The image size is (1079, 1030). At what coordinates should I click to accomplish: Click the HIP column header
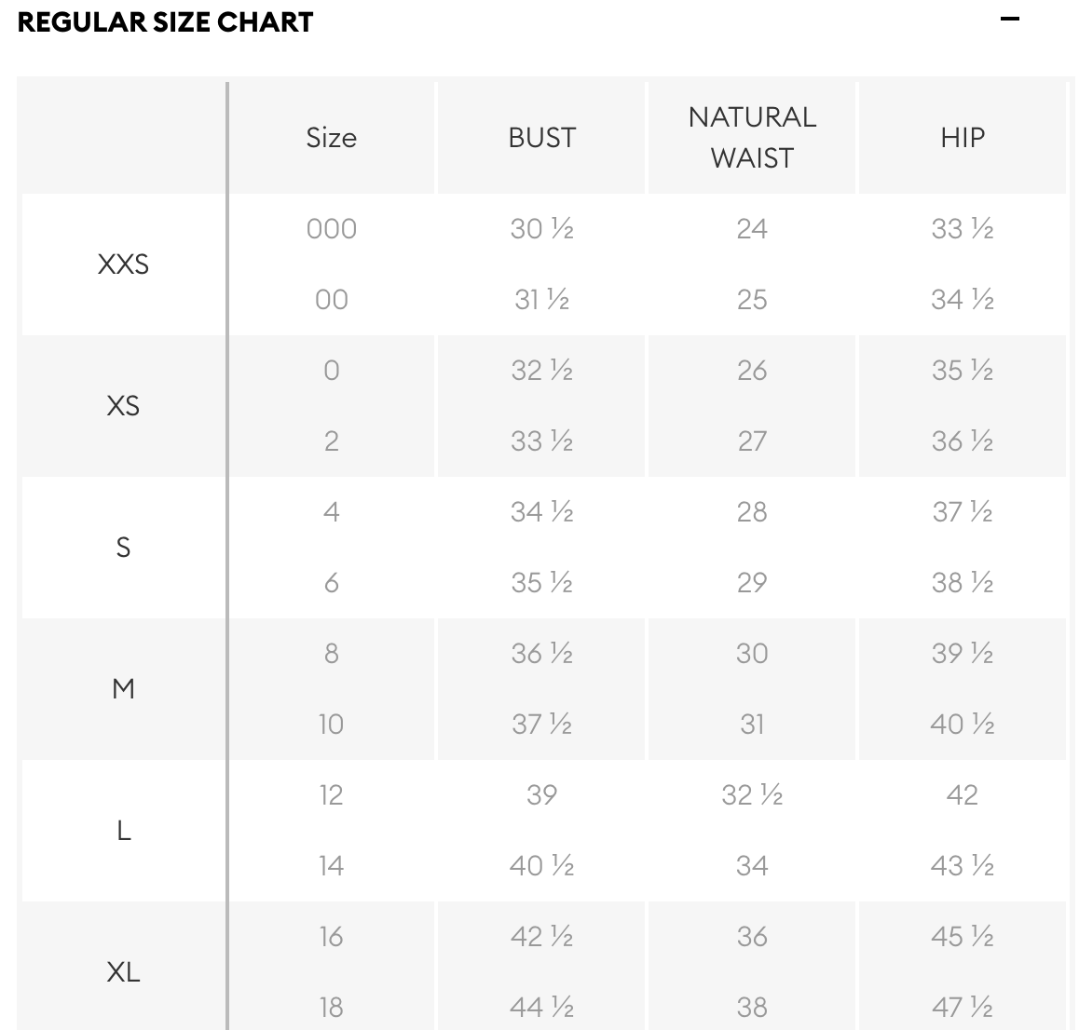tap(963, 138)
